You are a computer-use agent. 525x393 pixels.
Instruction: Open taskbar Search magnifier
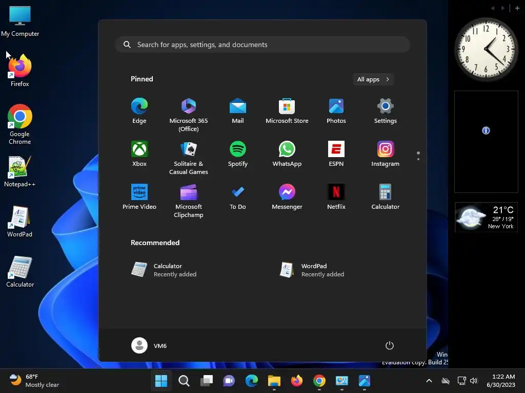click(184, 381)
